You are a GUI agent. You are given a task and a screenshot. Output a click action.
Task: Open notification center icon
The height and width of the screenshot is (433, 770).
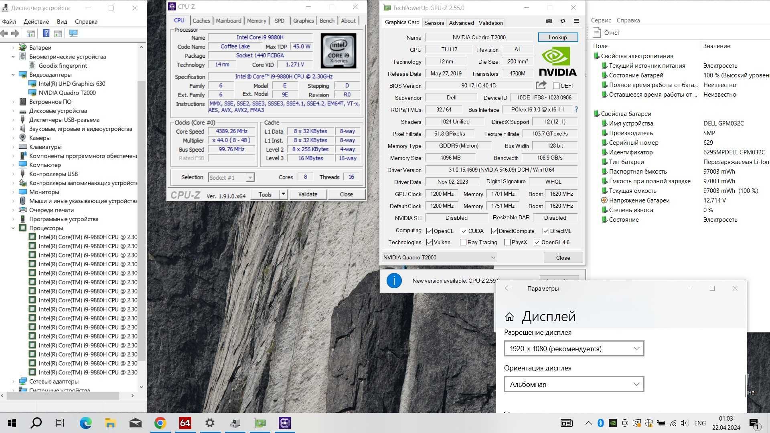(754, 423)
